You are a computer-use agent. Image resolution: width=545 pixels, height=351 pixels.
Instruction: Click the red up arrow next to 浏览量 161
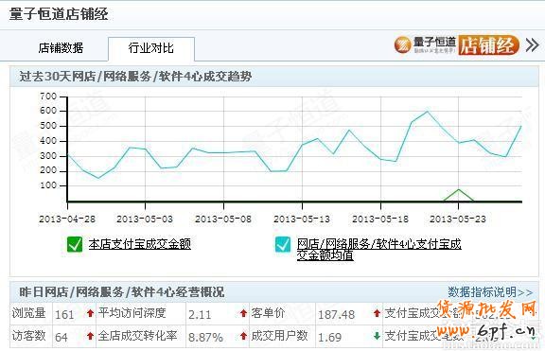(x=91, y=313)
